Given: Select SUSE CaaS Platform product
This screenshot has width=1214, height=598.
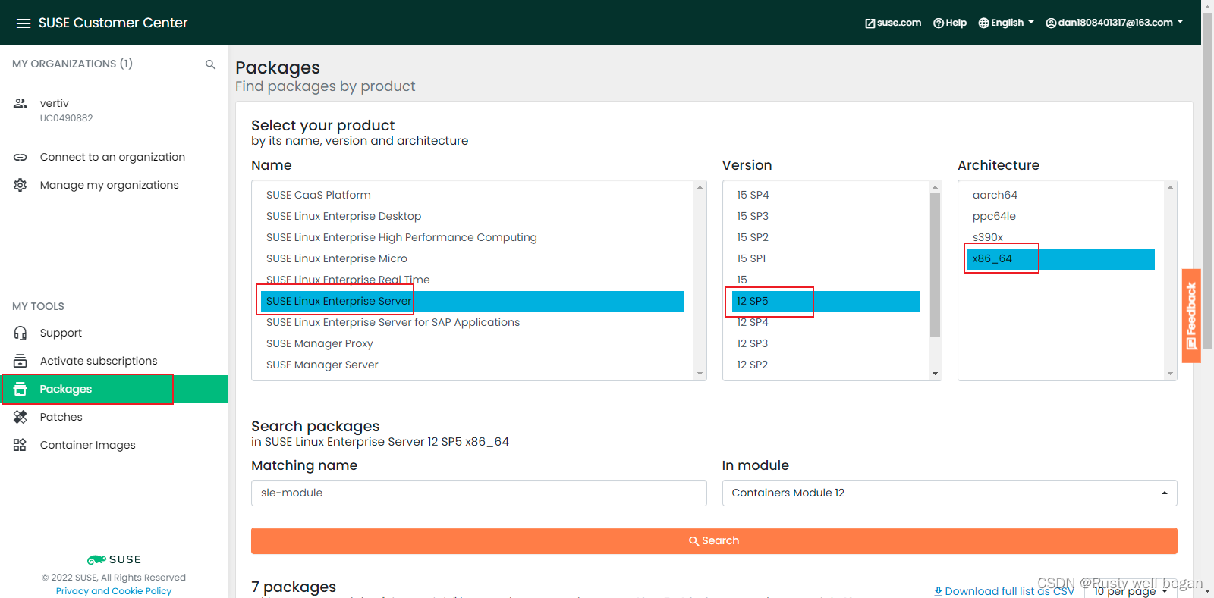Looking at the screenshot, I should 473,195.
